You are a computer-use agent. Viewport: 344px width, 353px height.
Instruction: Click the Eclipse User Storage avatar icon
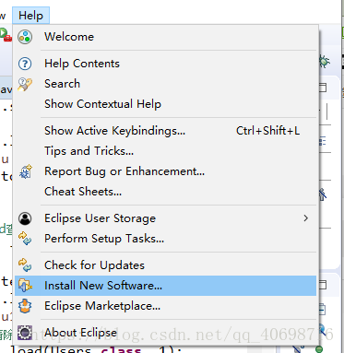click(x=25, y=218)
